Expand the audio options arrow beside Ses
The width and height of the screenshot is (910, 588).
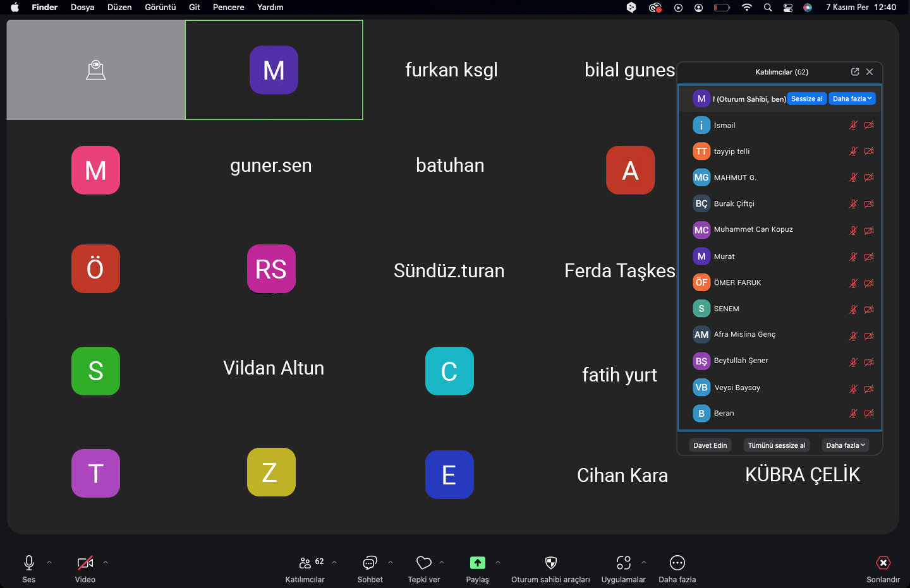point(49,562)
